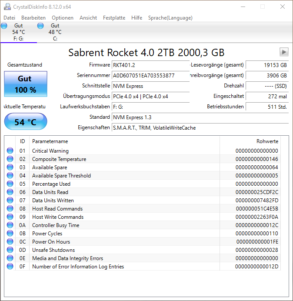Image resolution: width=293 pixels, height=301 pixels.
Task: Select the Unsafe Shutdowns parameter text
Action: click(x=53, y=250)
